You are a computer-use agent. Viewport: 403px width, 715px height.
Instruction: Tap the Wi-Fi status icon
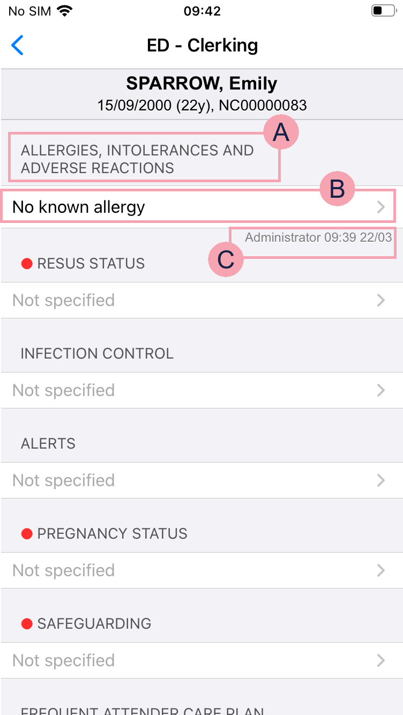65,11
